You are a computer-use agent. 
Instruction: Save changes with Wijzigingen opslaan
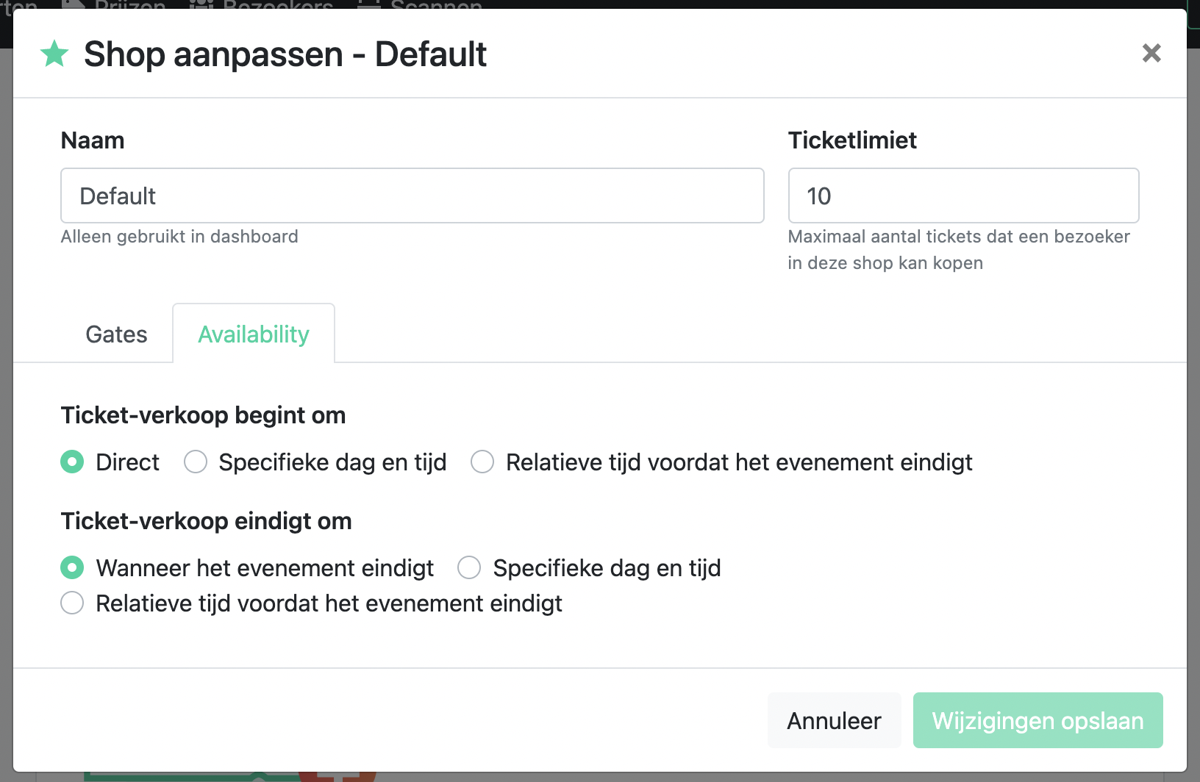[x=1037, y=720]
